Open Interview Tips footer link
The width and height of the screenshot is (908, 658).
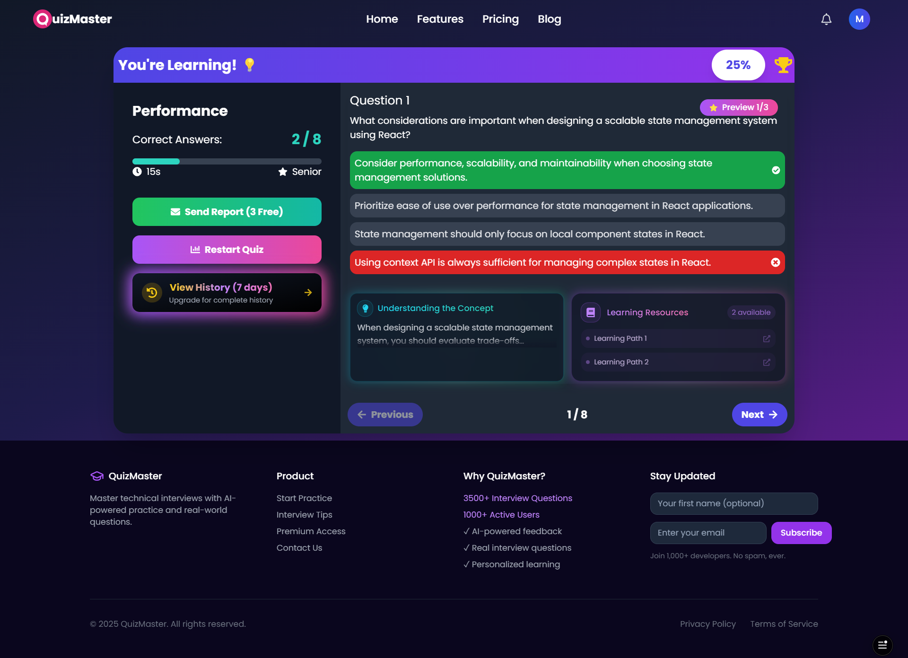pyautogui.click(x=304, y=515)
